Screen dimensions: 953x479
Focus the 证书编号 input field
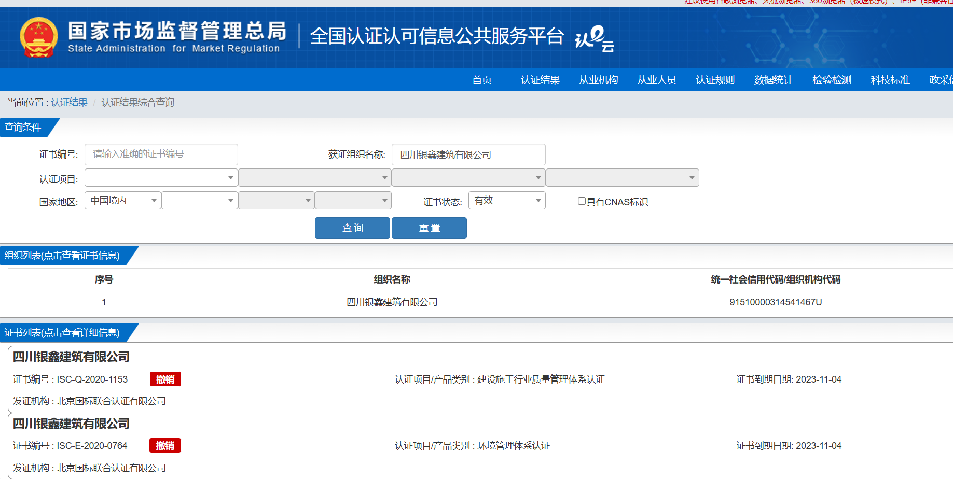click(161, 154)
